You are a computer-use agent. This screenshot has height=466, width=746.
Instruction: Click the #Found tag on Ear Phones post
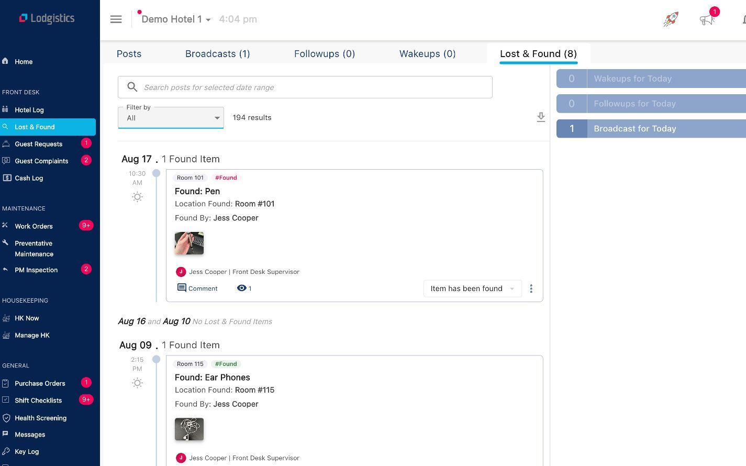(226, 364)
